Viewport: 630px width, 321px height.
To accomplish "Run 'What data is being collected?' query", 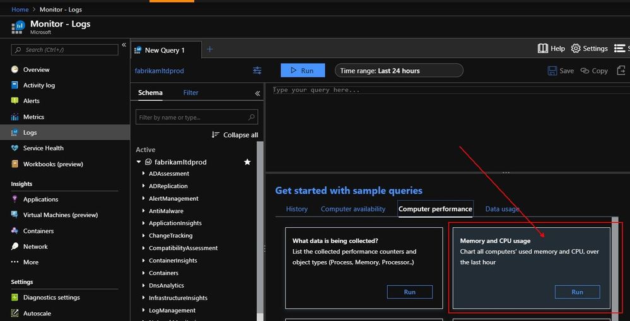I will [410, 292].
